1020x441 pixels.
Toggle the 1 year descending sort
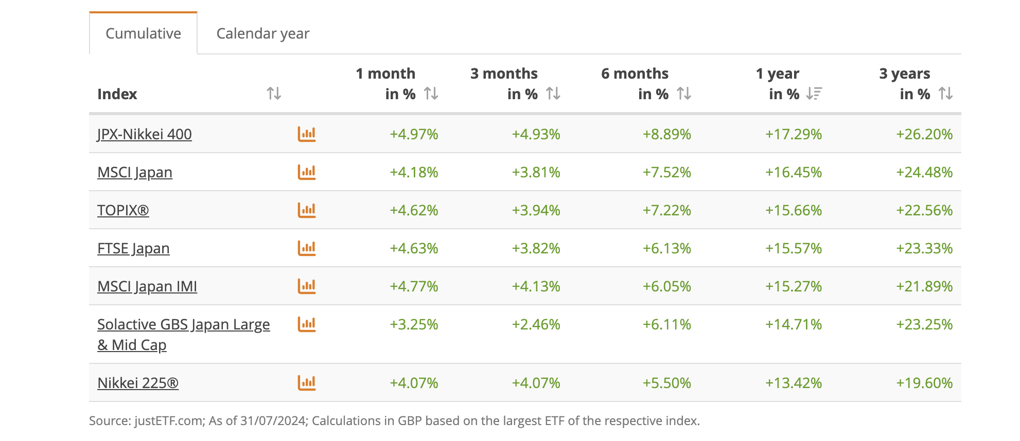[814, 94]
